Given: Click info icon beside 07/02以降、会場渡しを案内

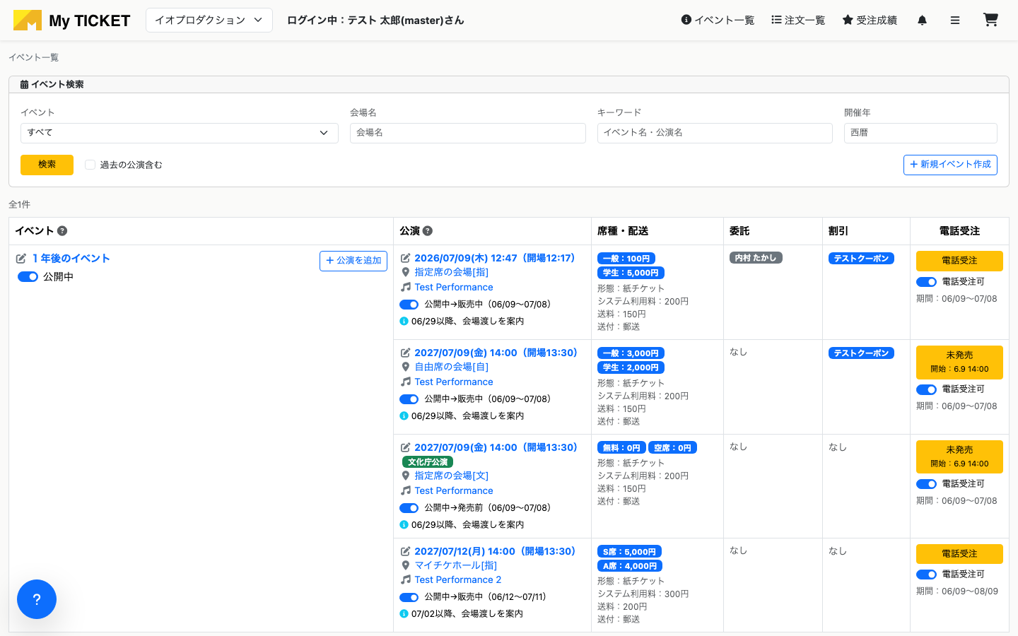Looking at the screenshot, I should pyautogui.click(x=404, y=614).
